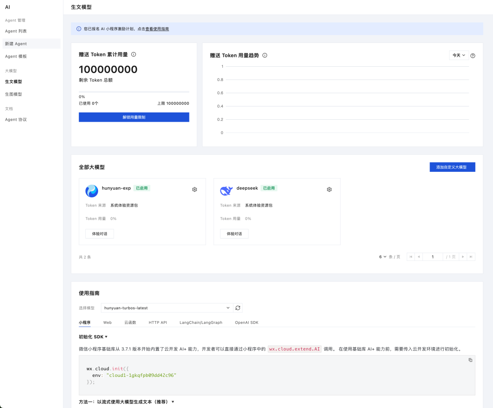Click the 添加自定义大模型 button
Image resolution: width=493 pixels, height=408 pixels.
(452, 167)
